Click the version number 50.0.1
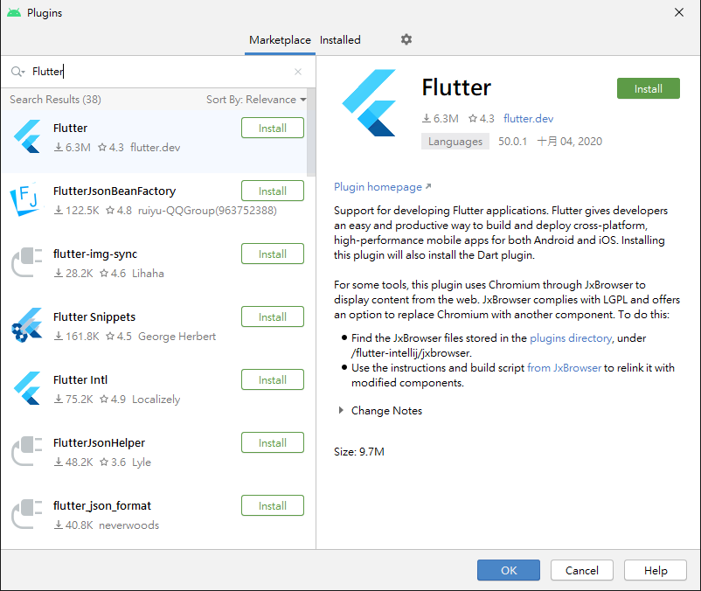This screenshot has width=701, height=591. point(512,142)
